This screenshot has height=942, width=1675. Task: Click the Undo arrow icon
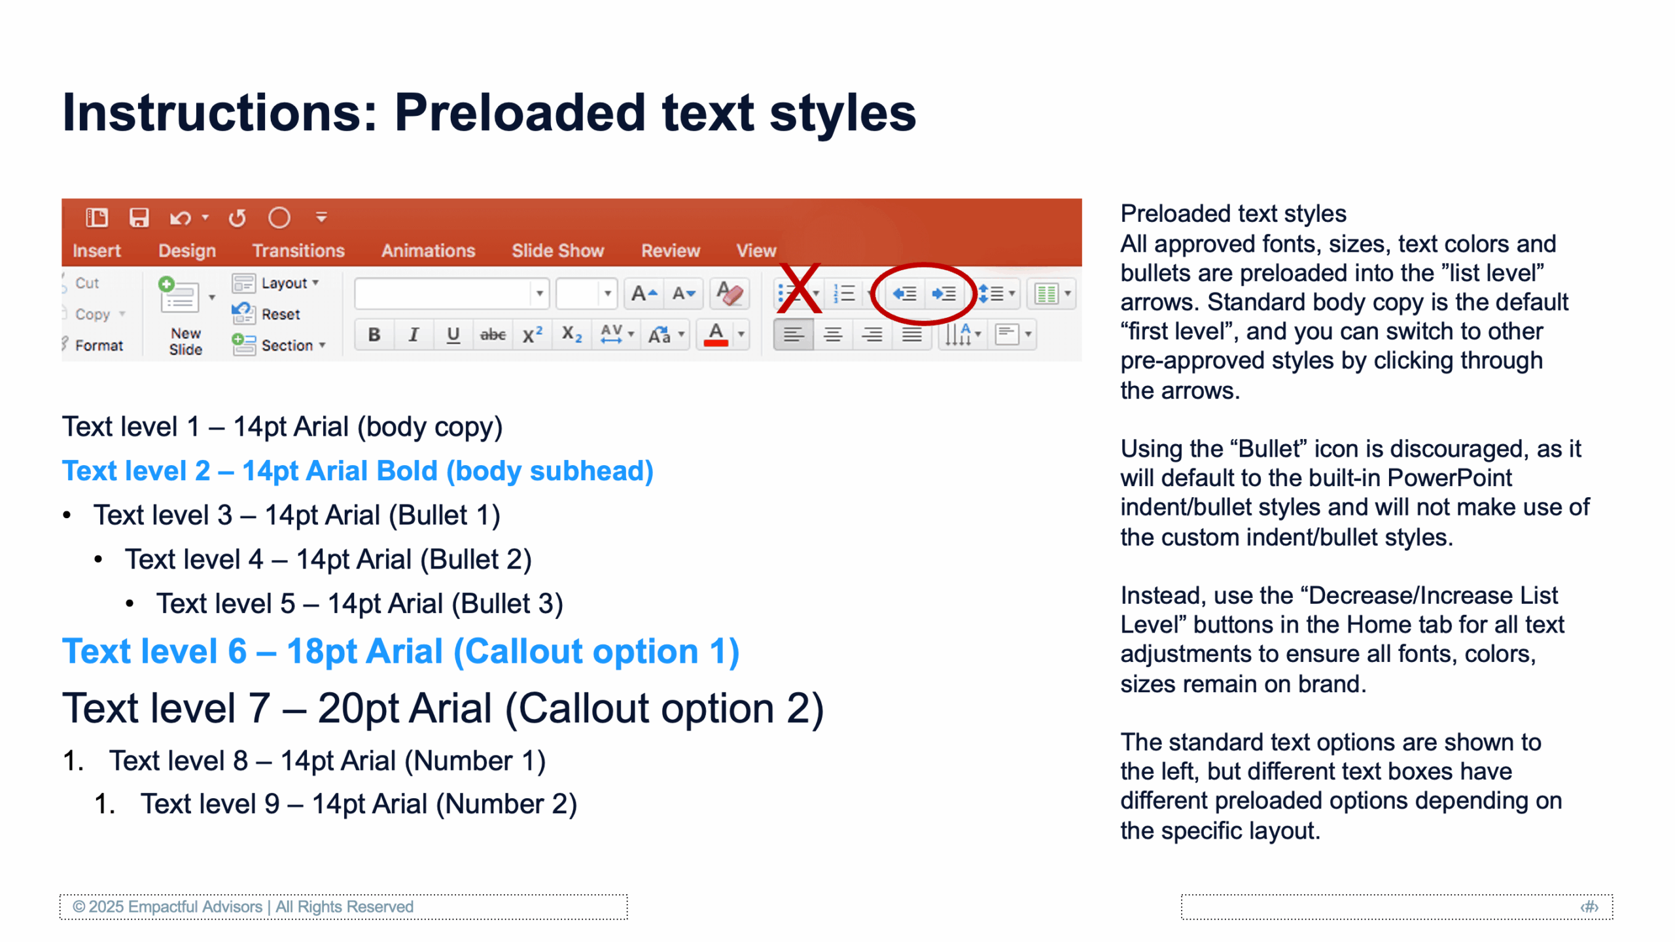tap(180, 217)
